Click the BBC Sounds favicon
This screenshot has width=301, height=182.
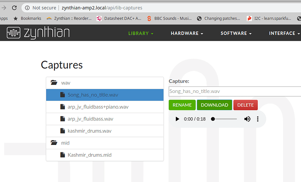[149, 18]
